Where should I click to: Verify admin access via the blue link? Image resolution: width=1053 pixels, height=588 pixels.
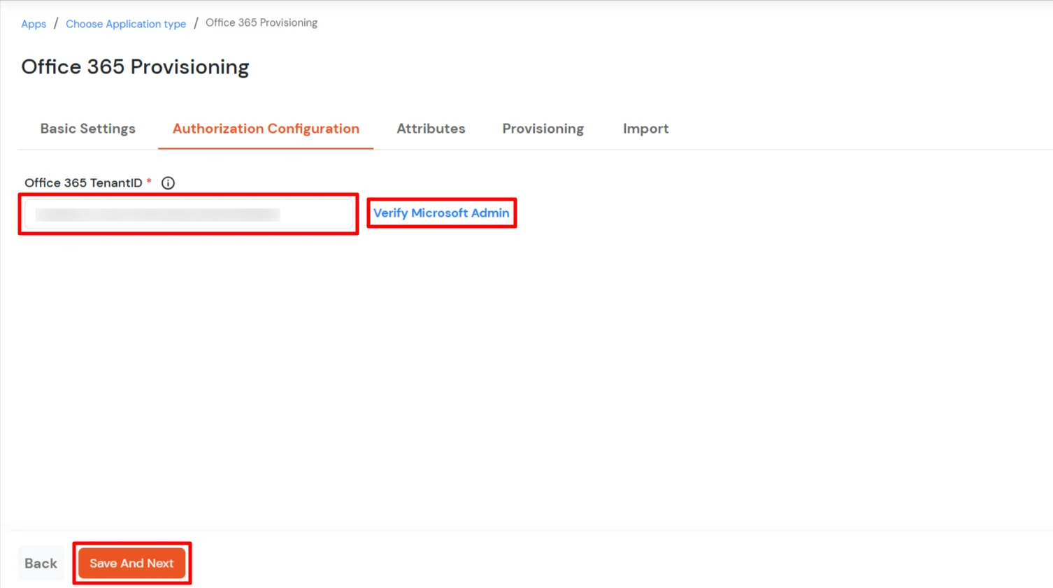[441, 213]
